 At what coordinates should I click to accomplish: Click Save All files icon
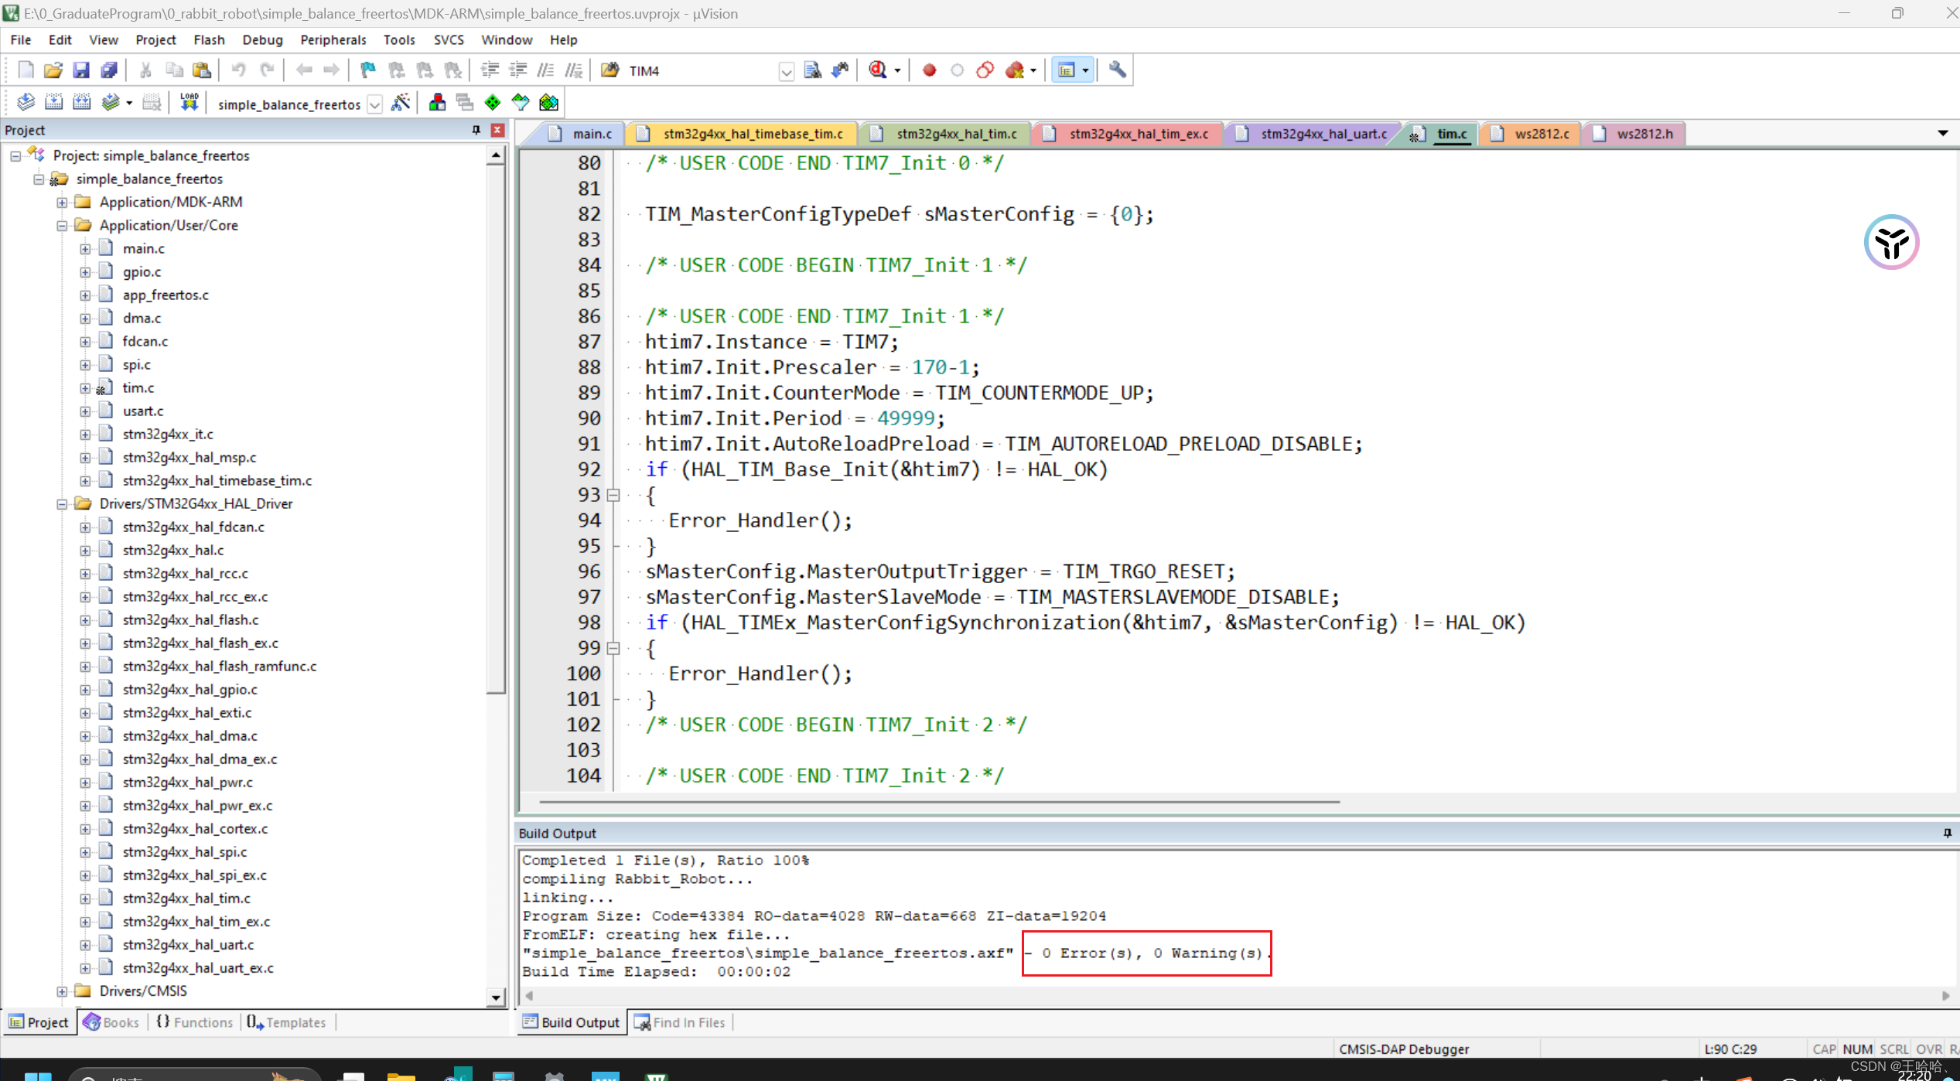109,70
